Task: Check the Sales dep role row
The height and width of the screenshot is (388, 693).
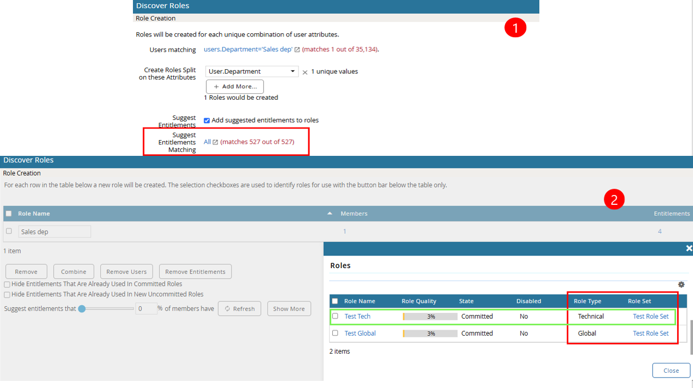Action: pyautogui.click(x=9, y=231)
